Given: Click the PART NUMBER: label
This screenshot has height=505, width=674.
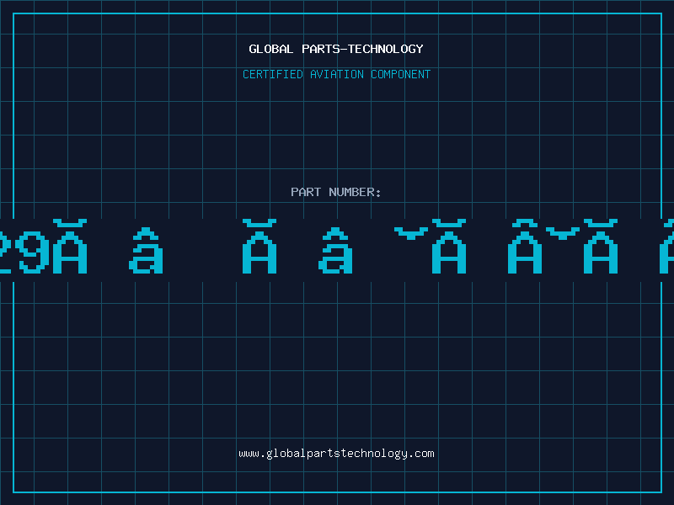Looking at the screenshot, I should (x=336, y=192).
